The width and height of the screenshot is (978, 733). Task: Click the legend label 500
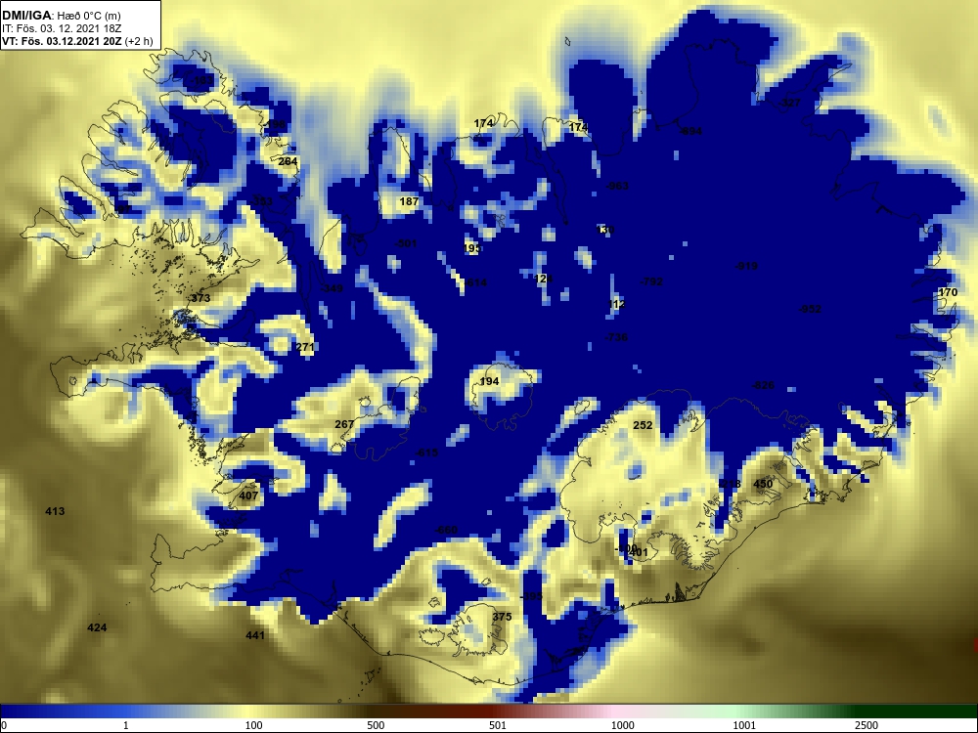point(376,725)
